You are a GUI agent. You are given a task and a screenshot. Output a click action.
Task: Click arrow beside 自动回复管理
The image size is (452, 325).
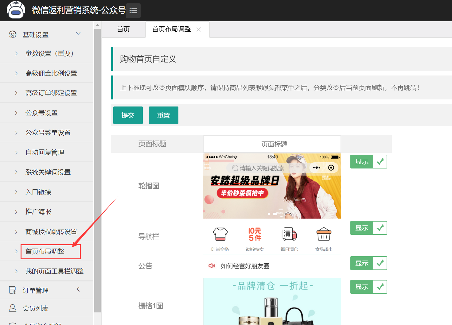(x=16, y=153)
